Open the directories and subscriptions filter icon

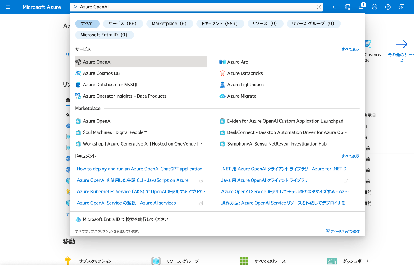coord(348,7)
